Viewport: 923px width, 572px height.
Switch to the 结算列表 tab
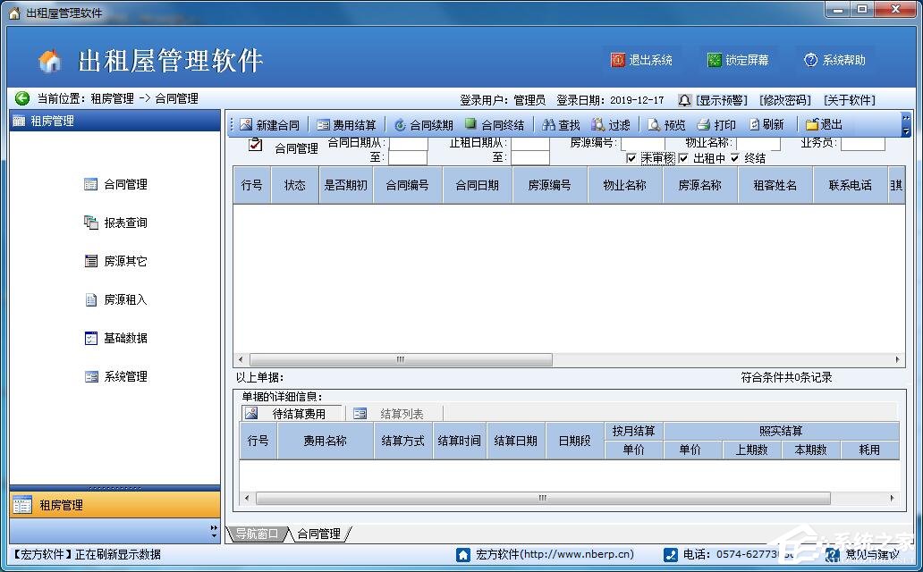point(402,414)
